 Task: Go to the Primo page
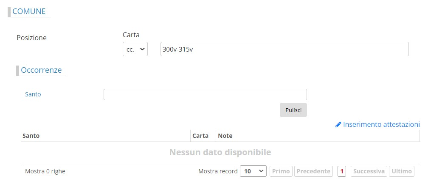click(x=281, y=171)
